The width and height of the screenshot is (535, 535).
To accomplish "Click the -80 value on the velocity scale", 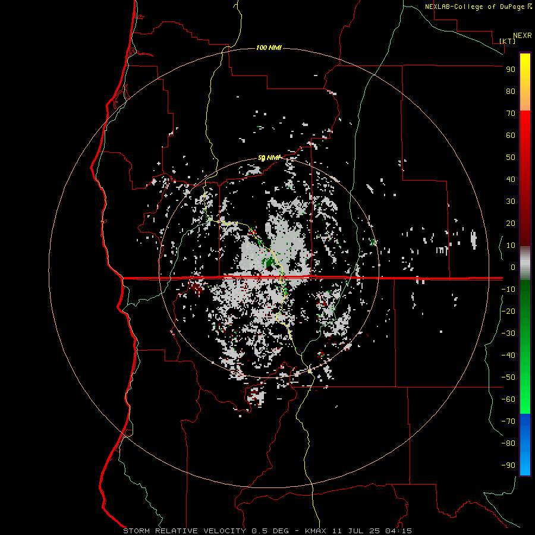I will 508,443.
